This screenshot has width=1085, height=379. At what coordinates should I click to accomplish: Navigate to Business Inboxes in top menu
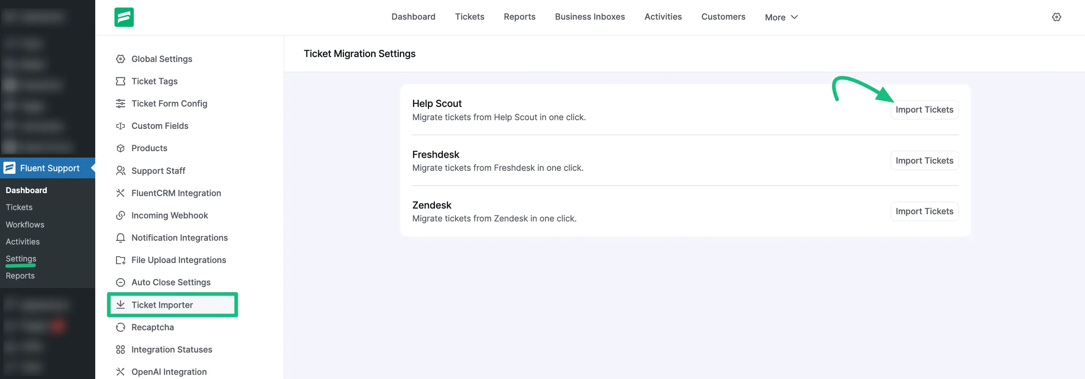[590, 17]
